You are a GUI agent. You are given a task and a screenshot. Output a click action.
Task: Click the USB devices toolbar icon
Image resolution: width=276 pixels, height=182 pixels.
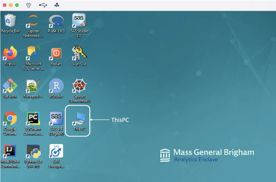[x=43, y=5]
